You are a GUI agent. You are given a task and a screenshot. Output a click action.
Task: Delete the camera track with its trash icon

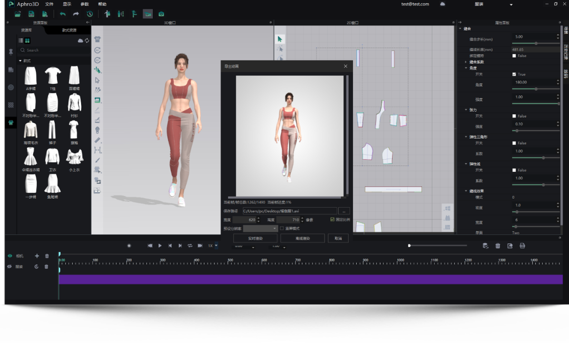coord(47,256)
